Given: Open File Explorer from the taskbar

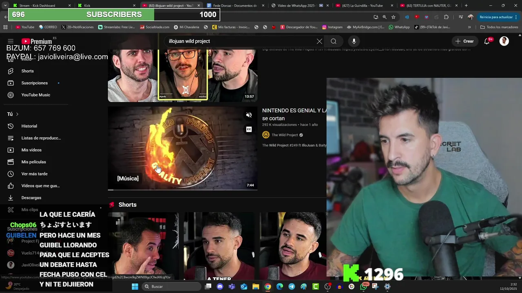Looking at the screenshot, I should click(x=256, y=286).
